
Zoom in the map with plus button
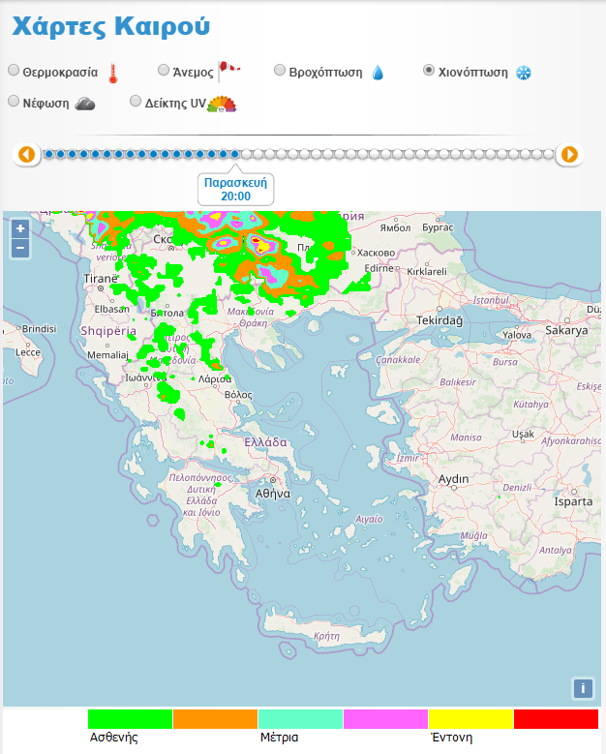20,228
